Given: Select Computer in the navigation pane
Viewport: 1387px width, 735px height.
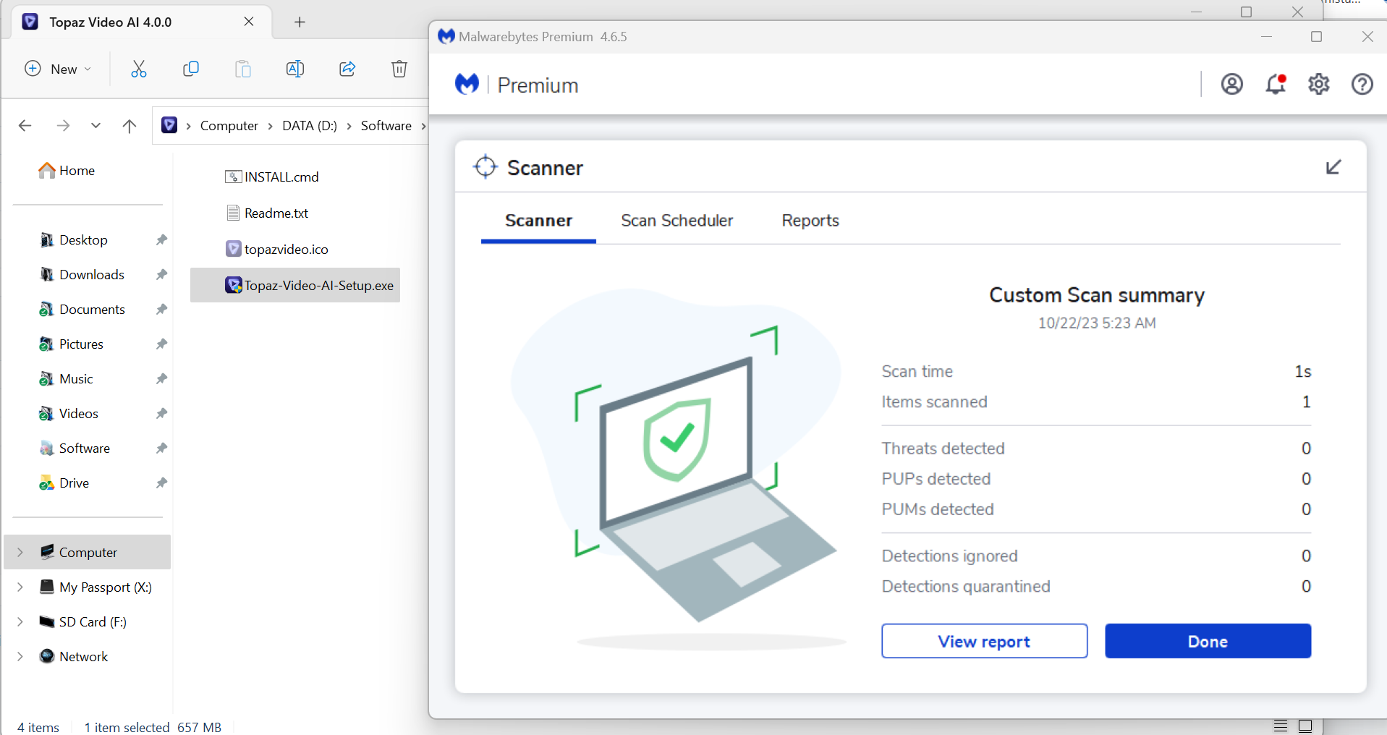Looking at the screenshot, I should 88,552.
